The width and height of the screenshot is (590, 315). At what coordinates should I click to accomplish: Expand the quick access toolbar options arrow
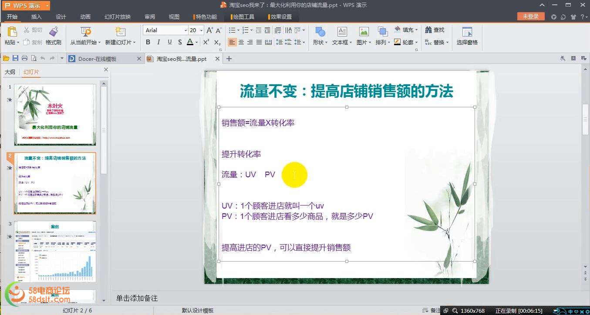point(62,58)
